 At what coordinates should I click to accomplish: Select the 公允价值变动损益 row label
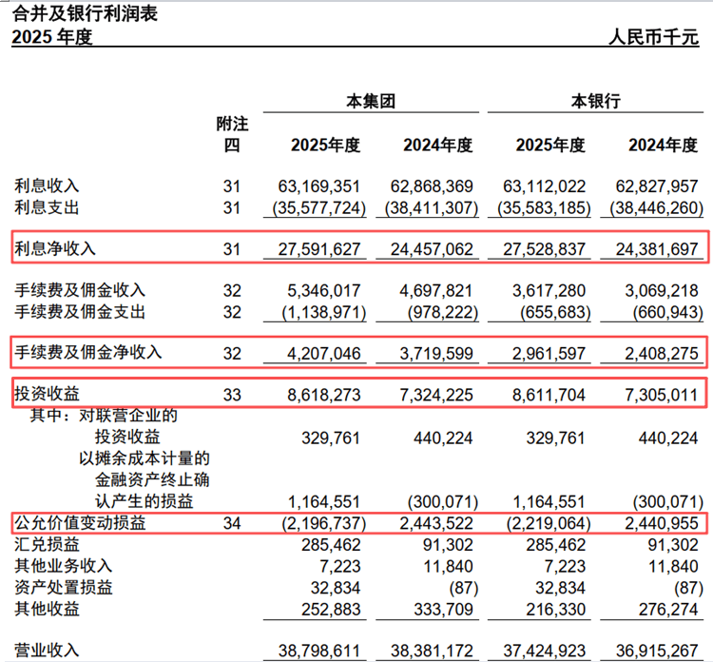(x=80, y=523)
